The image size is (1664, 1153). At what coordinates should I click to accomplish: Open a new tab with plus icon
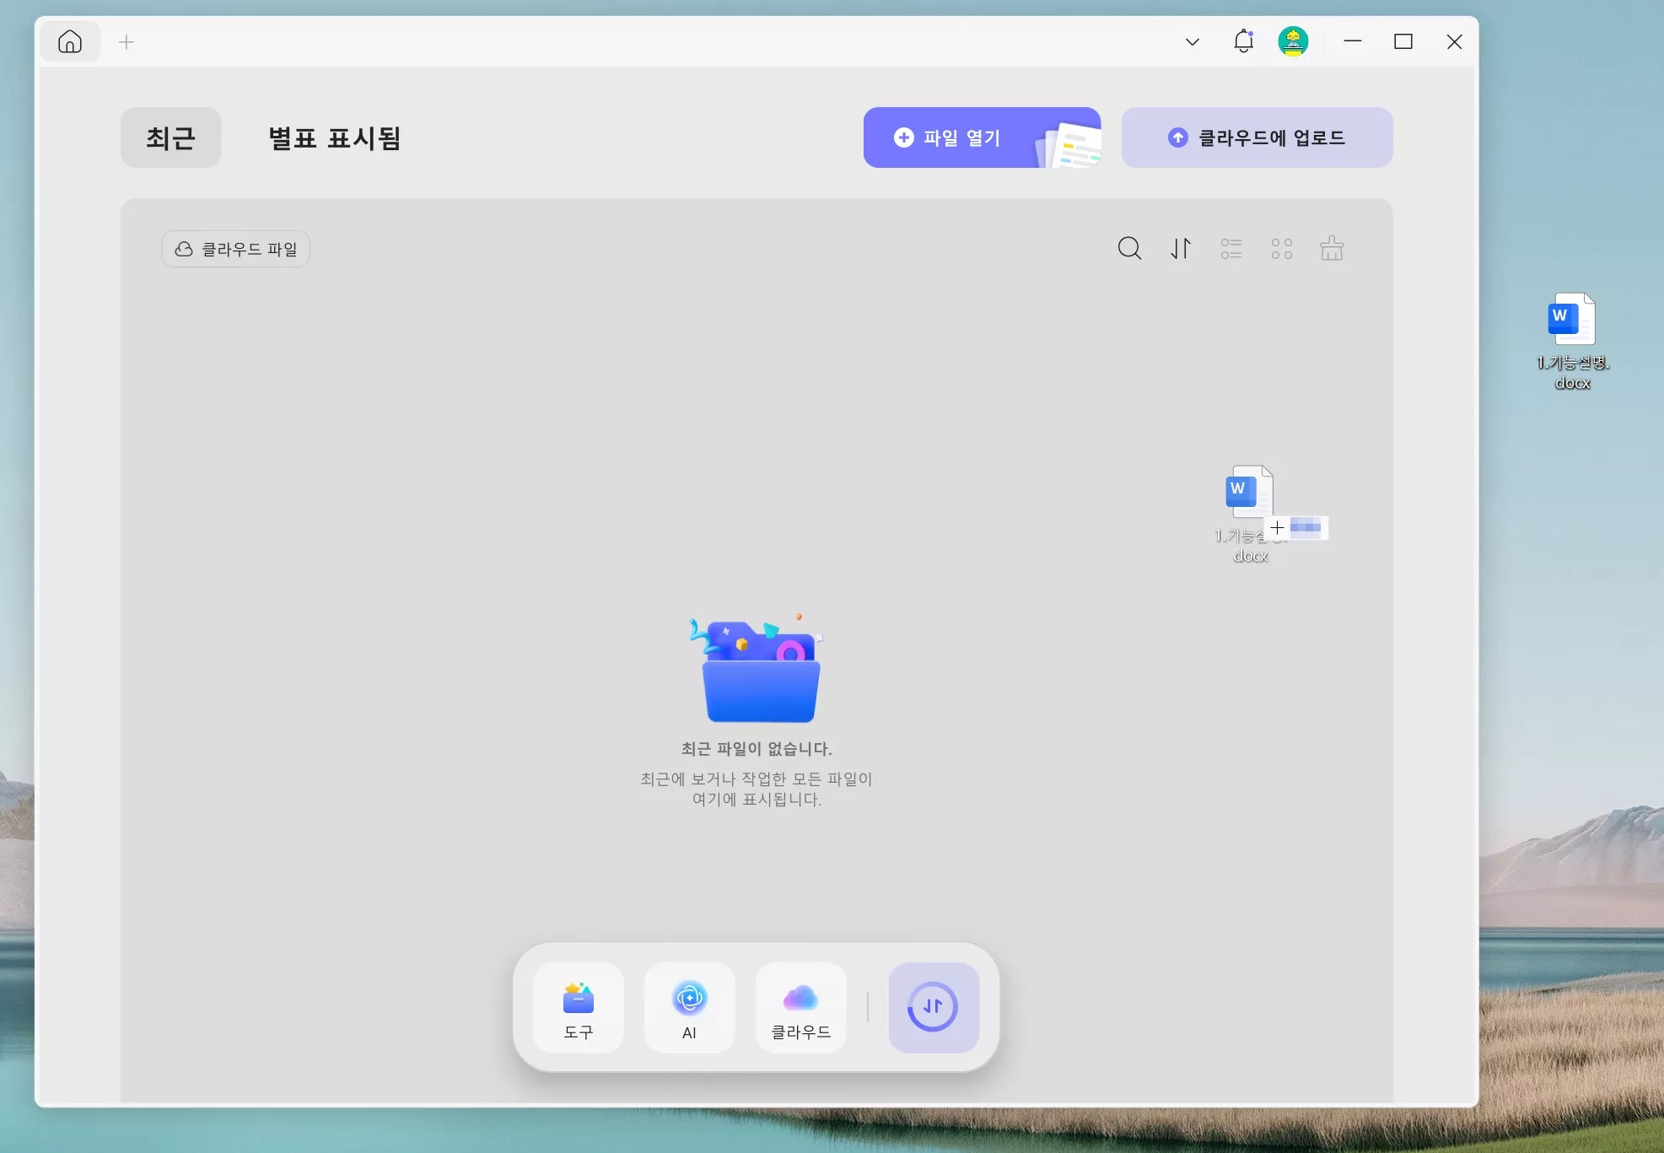point(127,42)
